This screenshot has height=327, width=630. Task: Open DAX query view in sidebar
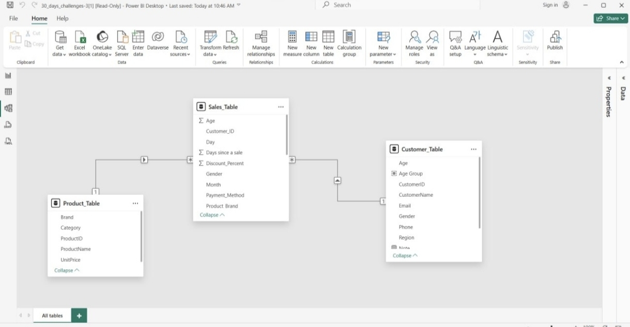[x=8, y=124]
